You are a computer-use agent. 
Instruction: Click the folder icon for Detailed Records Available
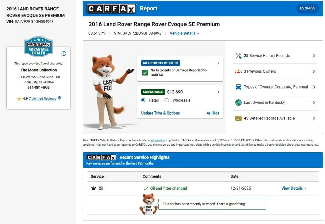click(x=238, y=118)
